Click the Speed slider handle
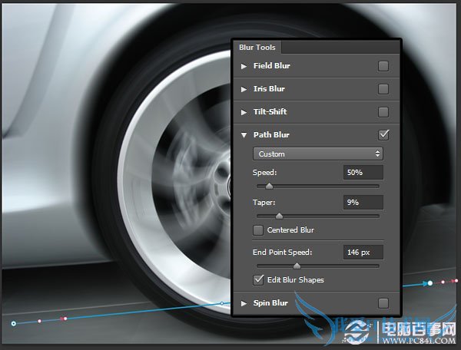This screenshot has width=461, height=350. (269, 186)
